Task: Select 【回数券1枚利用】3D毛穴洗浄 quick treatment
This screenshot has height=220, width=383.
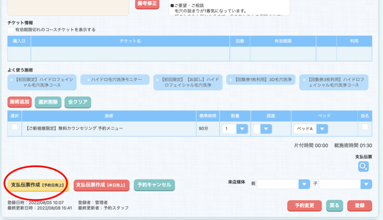Action: (261, 80)
